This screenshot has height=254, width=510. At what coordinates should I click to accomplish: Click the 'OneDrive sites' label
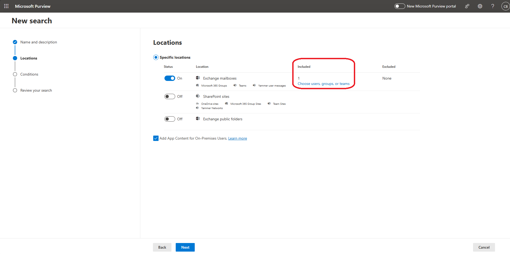point(210,104)
